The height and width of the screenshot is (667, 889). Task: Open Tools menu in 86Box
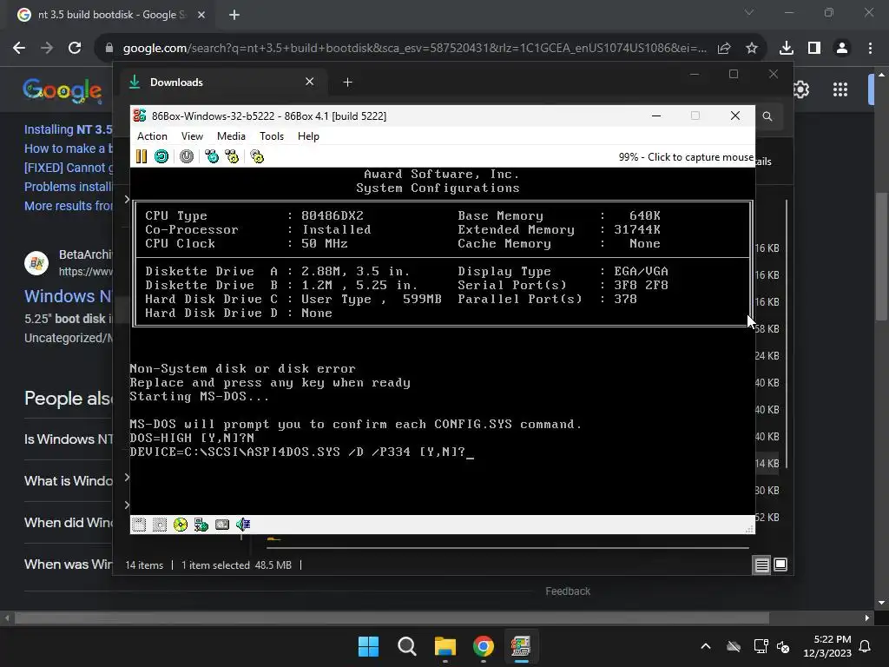pos(272,136)
